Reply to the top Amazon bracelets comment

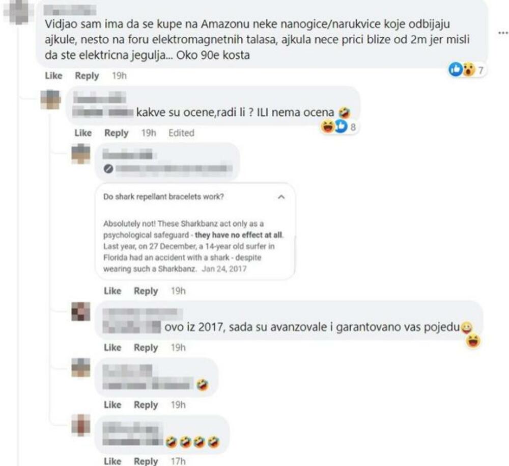tap(87, 75)
